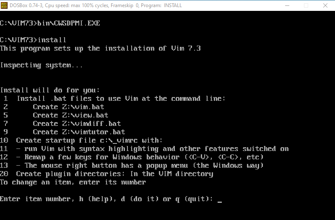
Task: Click the 'Create Z:\vimdiff.bat' line
Action: coord(77,124)
